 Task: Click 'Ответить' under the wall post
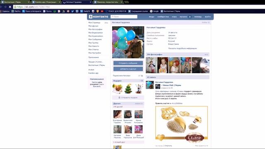[168, 146]
